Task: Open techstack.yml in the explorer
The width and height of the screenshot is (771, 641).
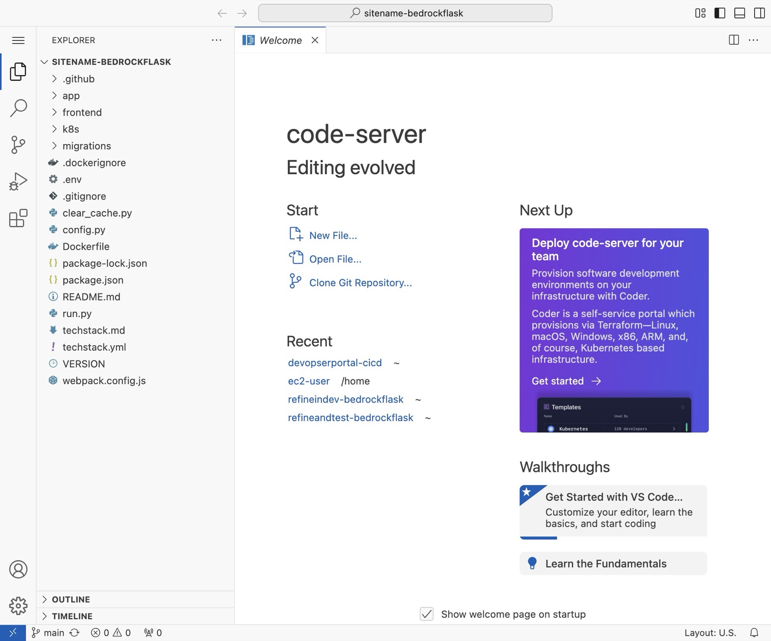Action: coord(135,347)
